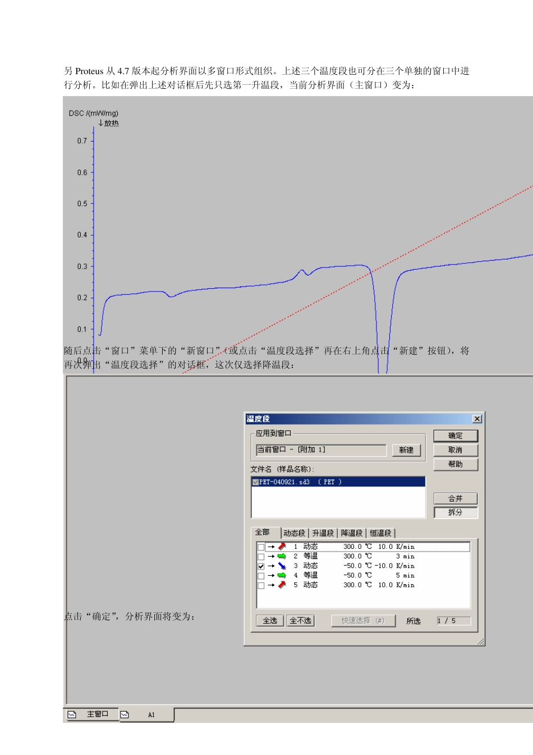Viewport: 533px width, 755px height.
Task: Click the 当前窗口 - [附加 1] field
Action: point(321,450)
